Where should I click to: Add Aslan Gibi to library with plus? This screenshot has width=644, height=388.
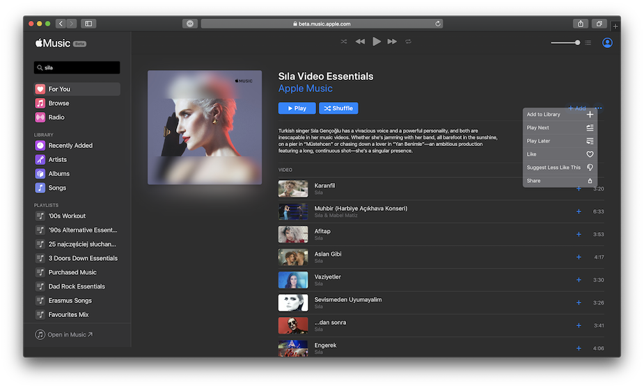click(x=579, y=257)
